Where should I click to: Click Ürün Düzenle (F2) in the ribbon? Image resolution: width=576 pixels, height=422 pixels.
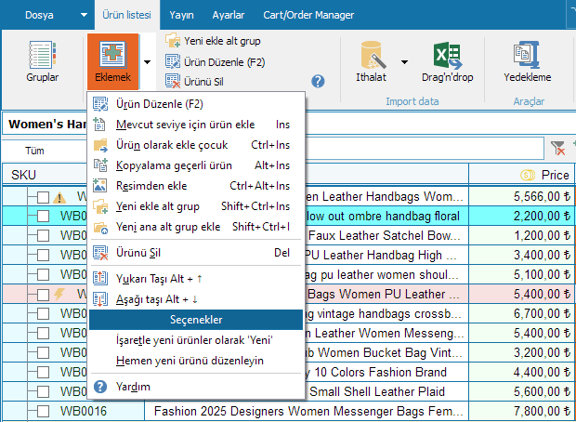pos(216,61)
